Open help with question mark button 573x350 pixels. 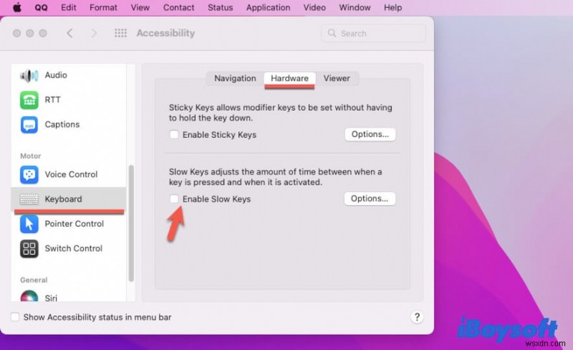(x=417, y=317)
